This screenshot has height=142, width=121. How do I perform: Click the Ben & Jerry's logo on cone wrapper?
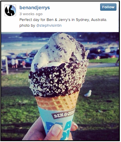[63, 114]
